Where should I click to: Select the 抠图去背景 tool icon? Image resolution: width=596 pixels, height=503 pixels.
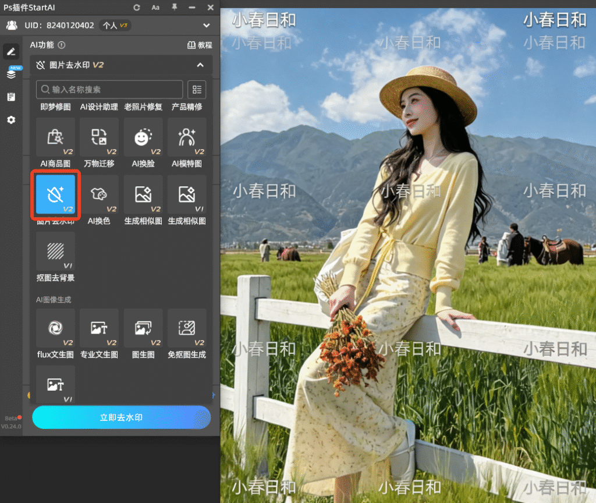point(55,251)
